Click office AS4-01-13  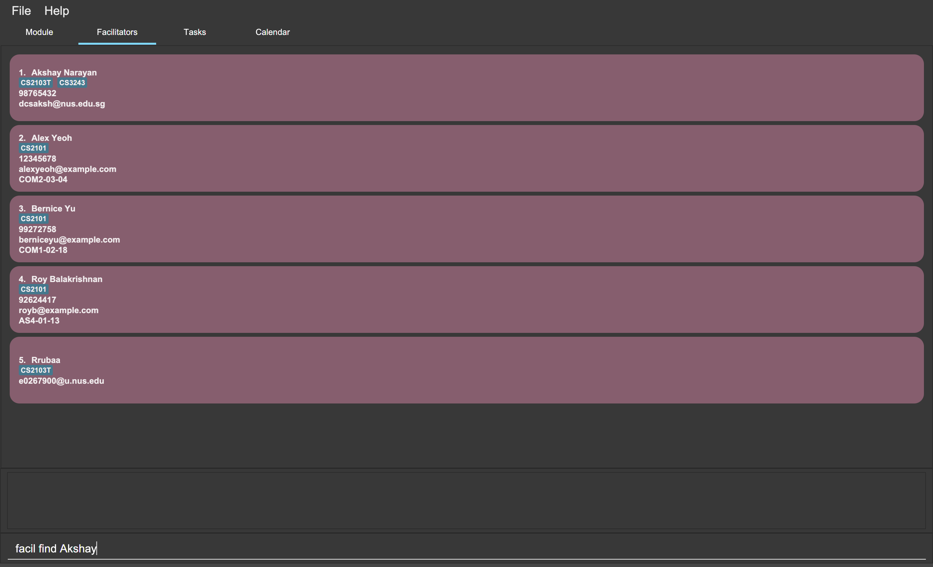pyautogui.click(x=39, y=321)
